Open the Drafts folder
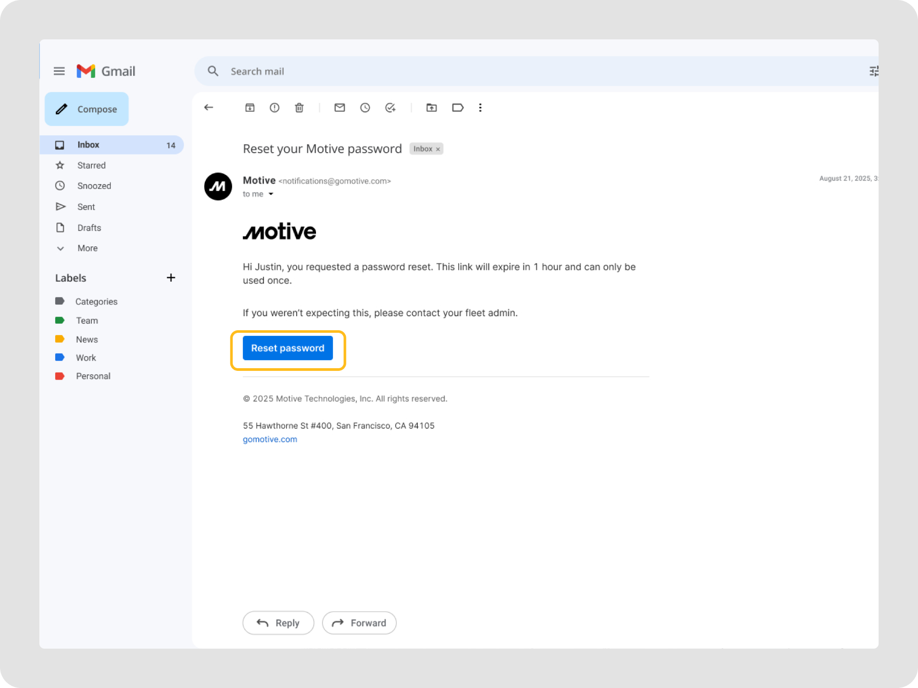The image size is (918, 688). (x=89, y=228)
